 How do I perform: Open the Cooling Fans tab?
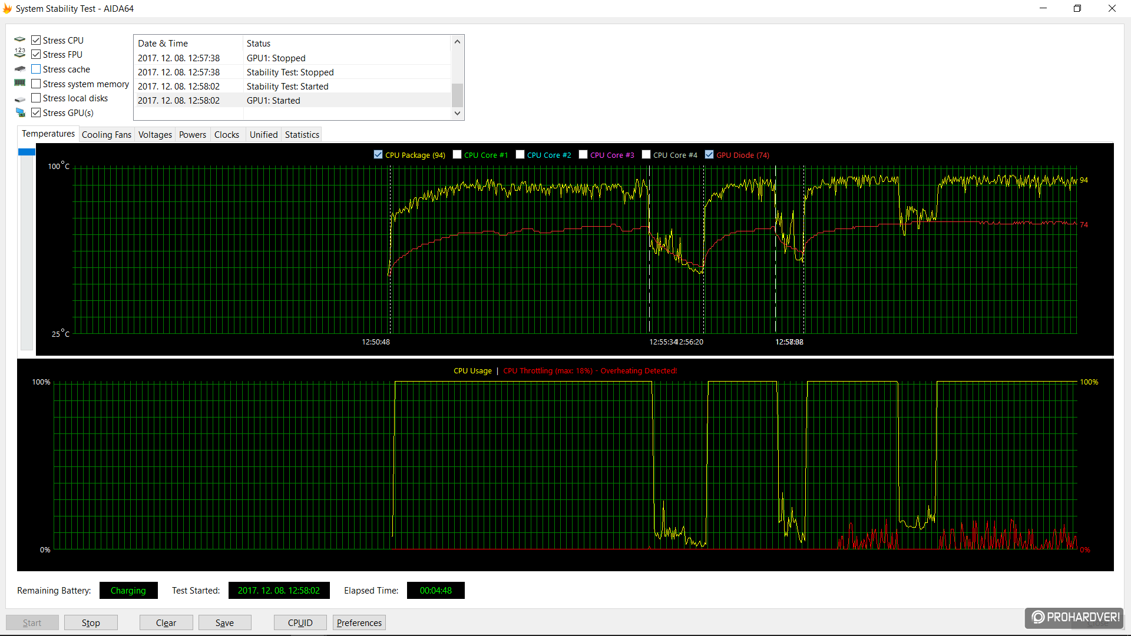click(107, 135)
